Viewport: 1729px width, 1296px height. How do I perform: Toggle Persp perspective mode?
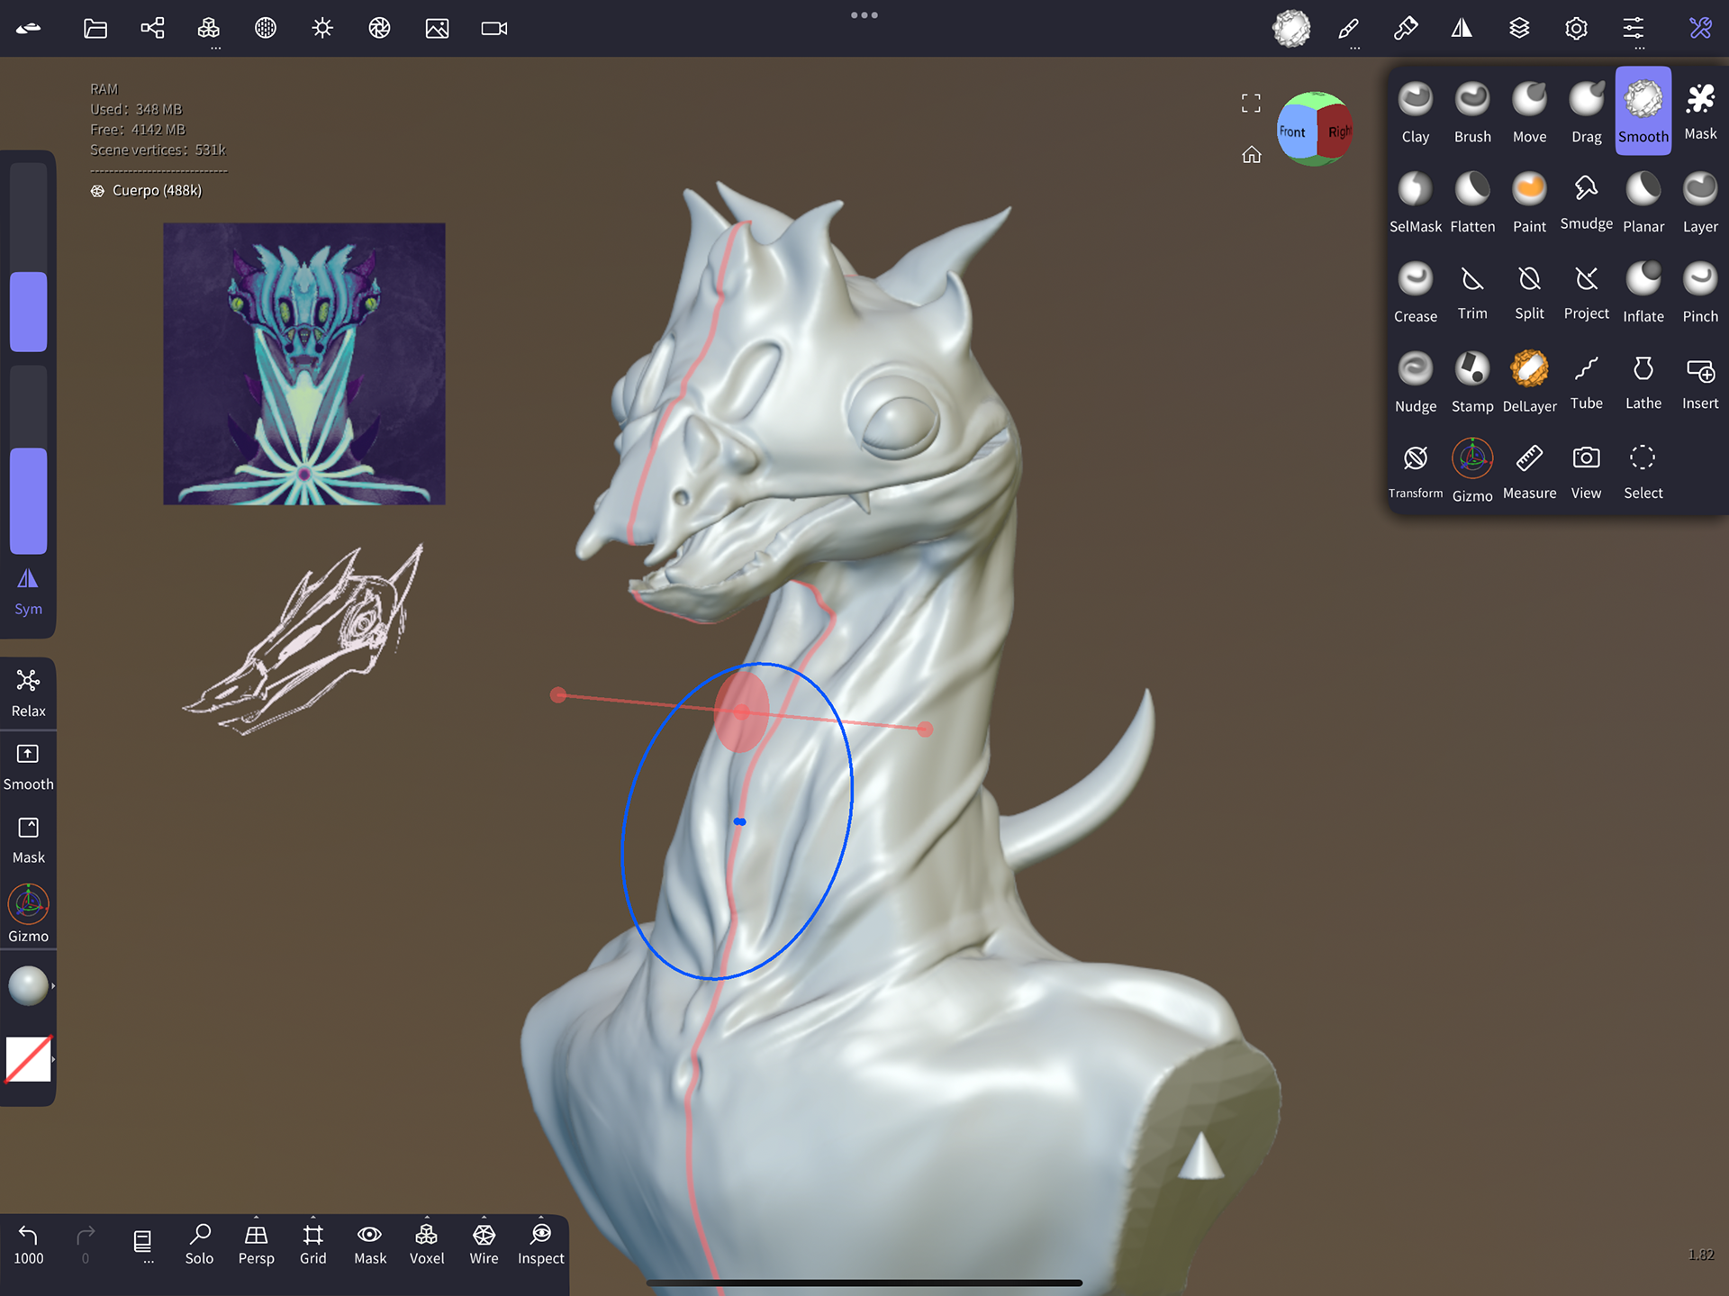256,1244
